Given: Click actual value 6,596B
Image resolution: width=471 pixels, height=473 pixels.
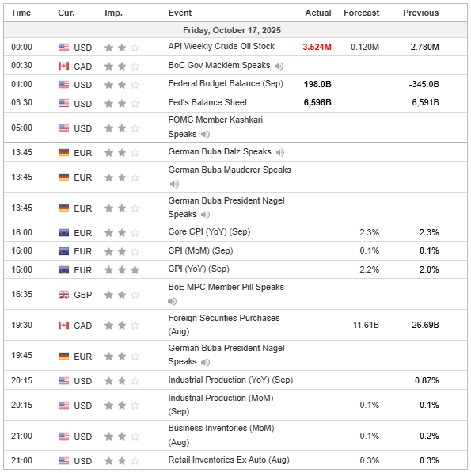Looking at the screenshot, I should [317, 102].
